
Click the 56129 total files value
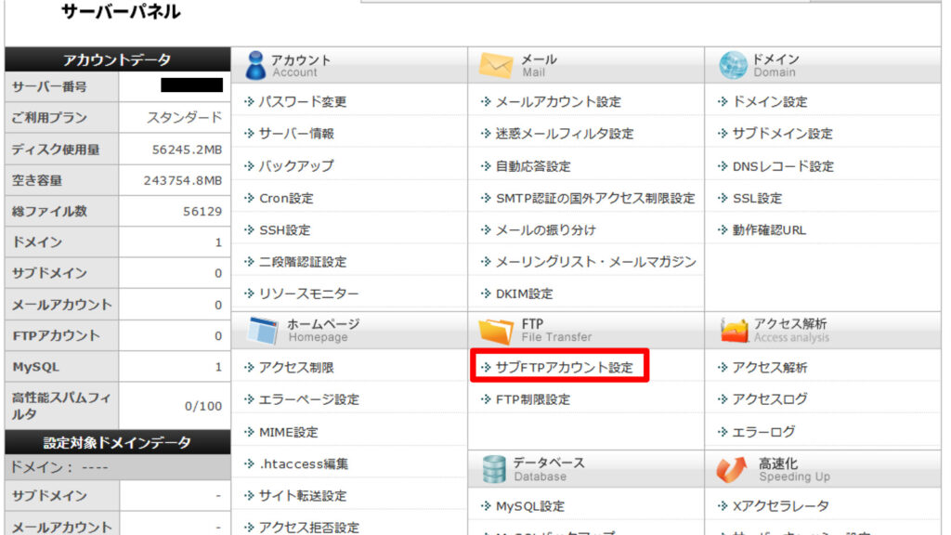pos(202,211)
